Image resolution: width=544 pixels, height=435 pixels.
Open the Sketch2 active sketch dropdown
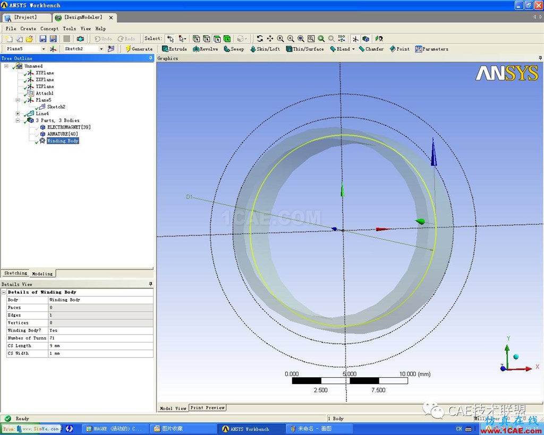(x=101, y=49)
